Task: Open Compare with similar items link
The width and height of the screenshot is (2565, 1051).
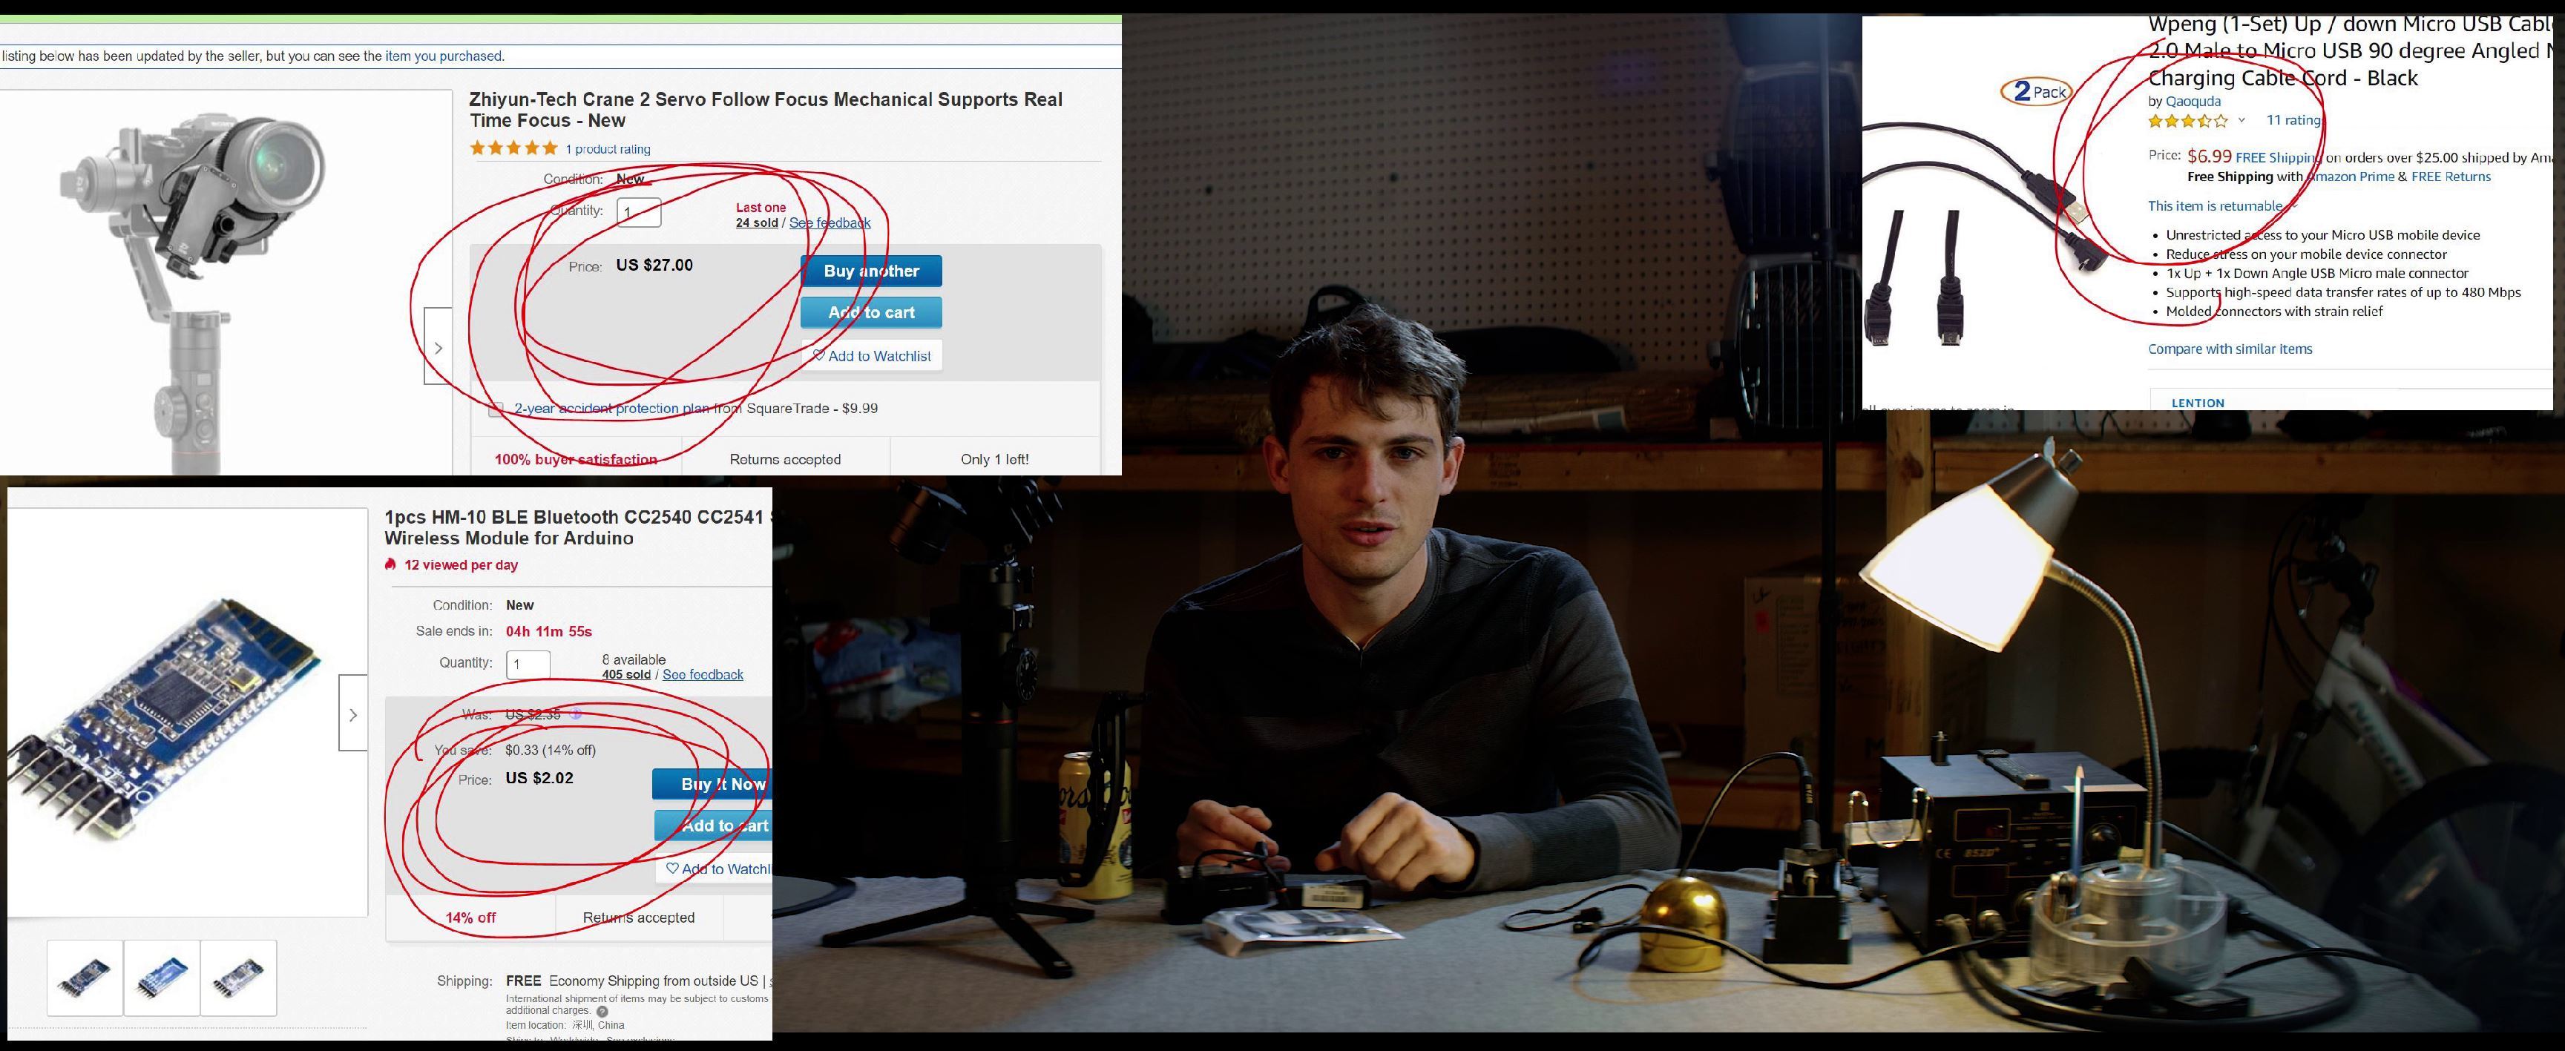Action: click(2230, 349)
